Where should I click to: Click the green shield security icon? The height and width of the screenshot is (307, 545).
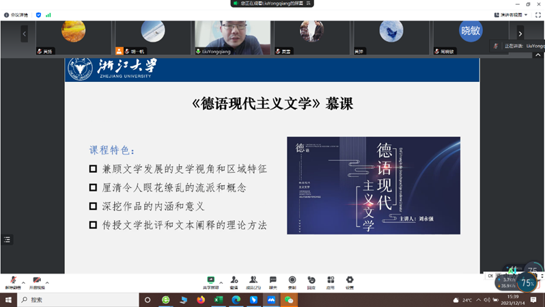(38, 14)
